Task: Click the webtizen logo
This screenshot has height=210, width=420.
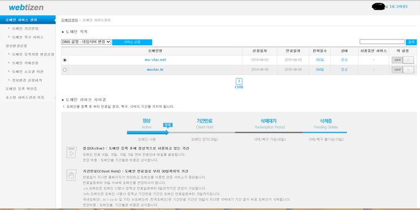Action: click(26, 7)
